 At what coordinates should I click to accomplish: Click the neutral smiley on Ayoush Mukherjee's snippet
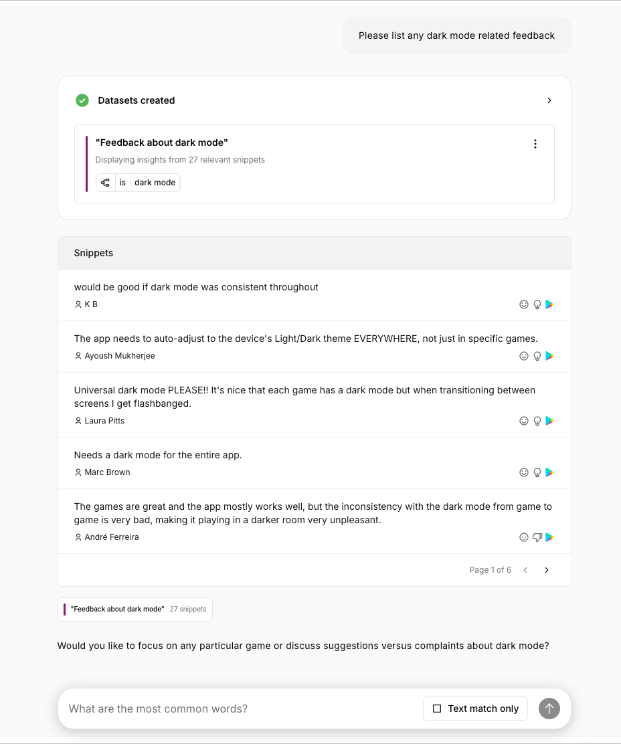[524, 356]
